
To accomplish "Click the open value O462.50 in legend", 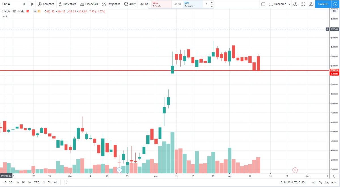I will click(50, 11).
